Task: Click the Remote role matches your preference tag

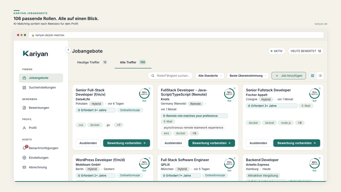Action: point(194,116)
